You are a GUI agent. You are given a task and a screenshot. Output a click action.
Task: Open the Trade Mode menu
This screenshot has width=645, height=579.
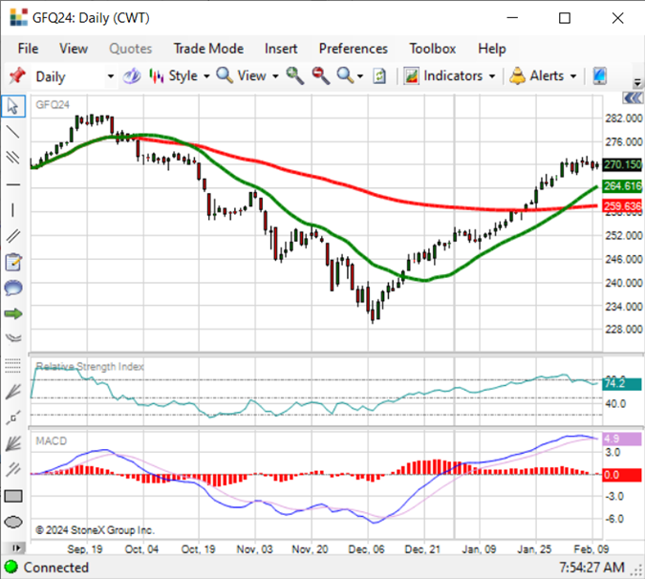208,49
